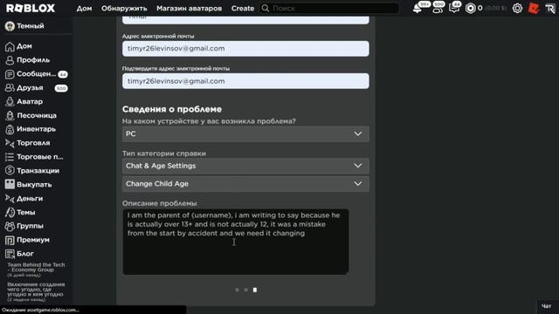Open the Change Child Age dropdown
Image resolution: width=559 pixels, height=314 pixels.
point(245,184)
